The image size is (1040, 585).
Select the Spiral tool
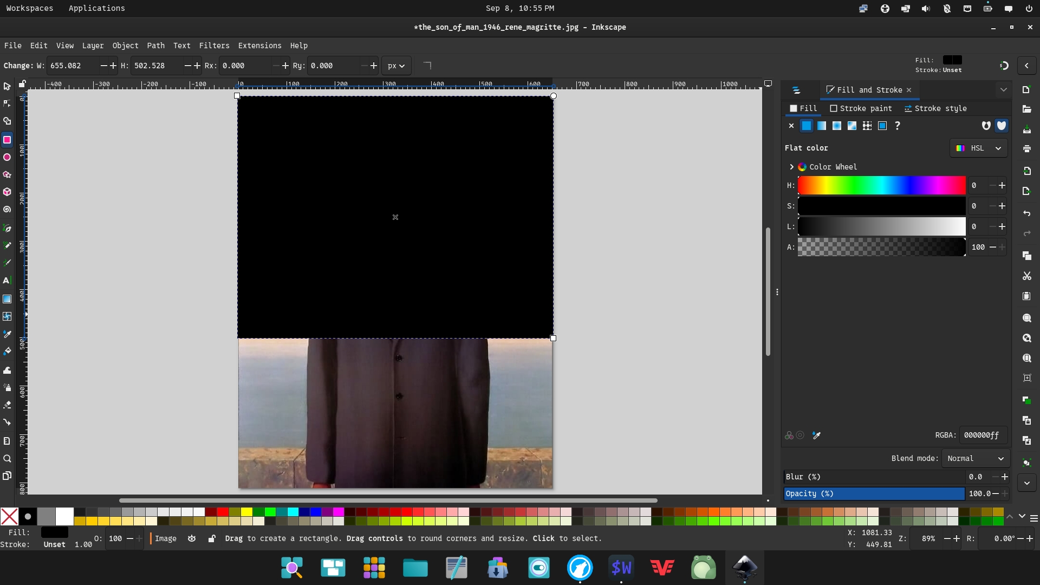pos(7,209)
